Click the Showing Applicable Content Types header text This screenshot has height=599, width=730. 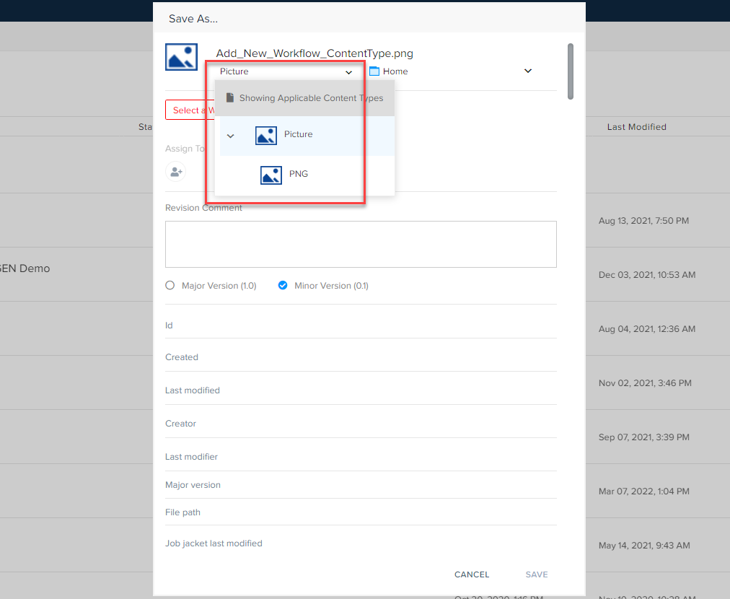(311, 98)
